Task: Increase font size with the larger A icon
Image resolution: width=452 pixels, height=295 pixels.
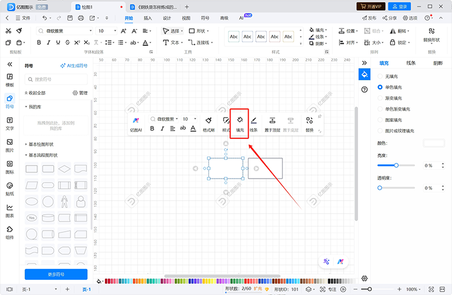Action: tap(123, 31)
